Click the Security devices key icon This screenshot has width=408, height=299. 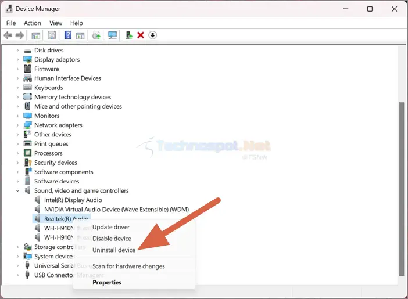coord(27,163)
